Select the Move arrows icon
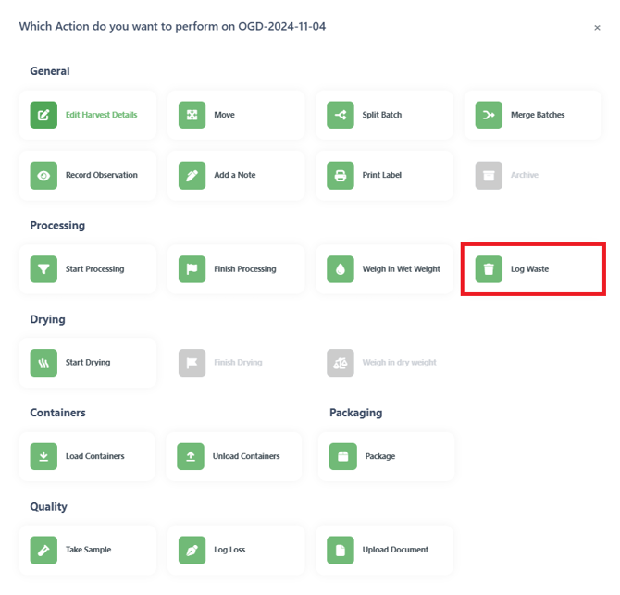The image size is (620, 595). pos(192,115)
